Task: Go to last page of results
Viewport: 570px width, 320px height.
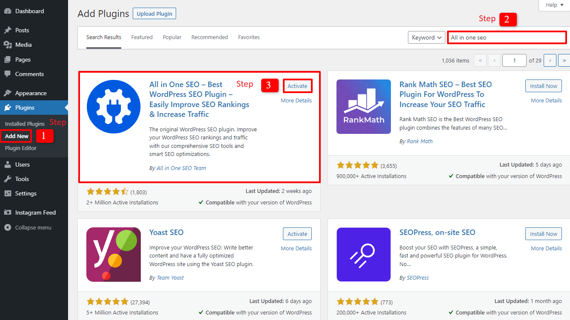Action: coord(564,60)
